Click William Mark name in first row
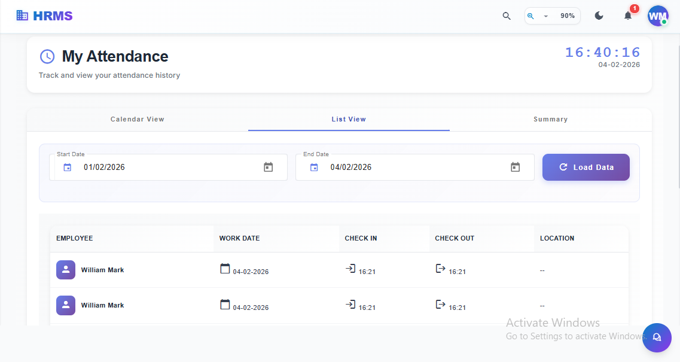 point(102,270)
